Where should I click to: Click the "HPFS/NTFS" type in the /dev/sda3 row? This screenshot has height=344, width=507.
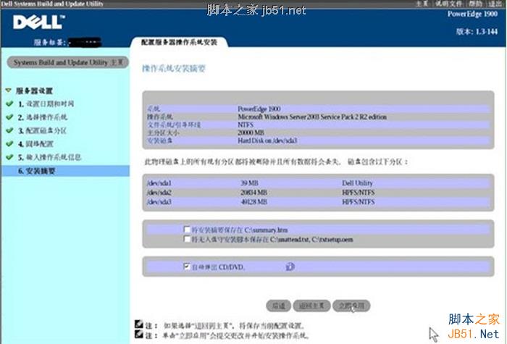(x=359, y=202)
